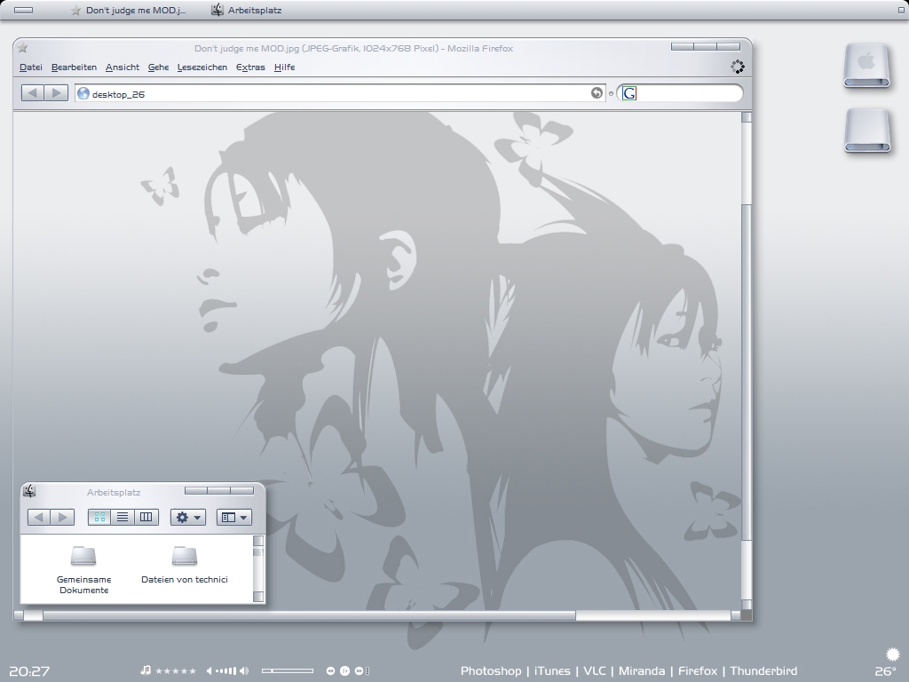Go back in the Firefox navigation toolbar

click(x=33, y=92)
